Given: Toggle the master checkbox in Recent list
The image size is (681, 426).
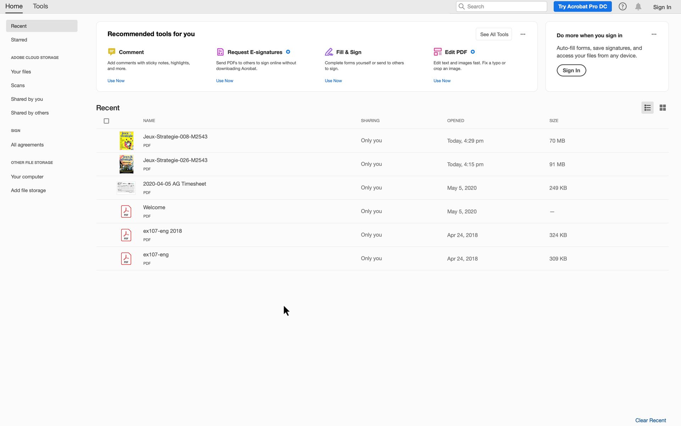Looking at the screenshot, I should (106, 121).
